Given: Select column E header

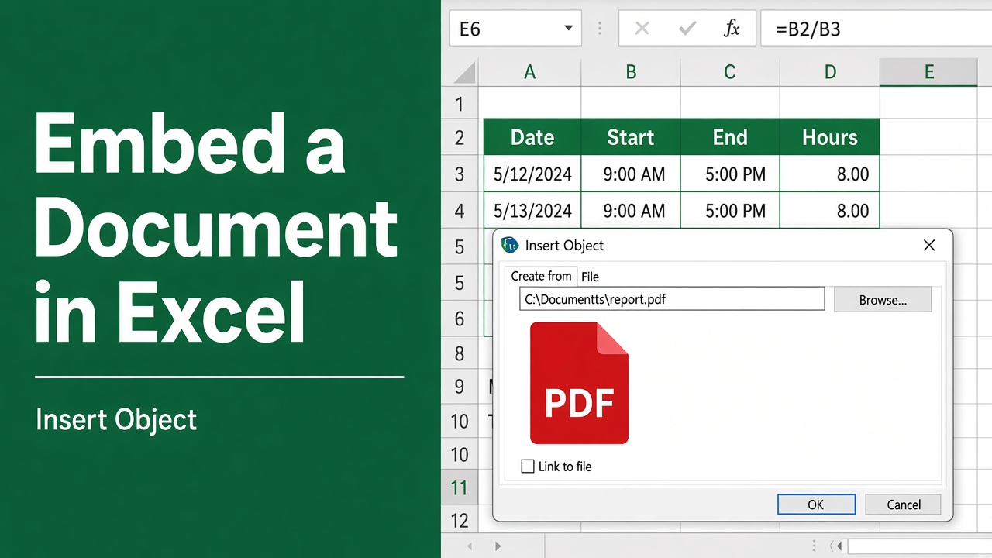Looking at the screenshot, I should click(928, 72).
